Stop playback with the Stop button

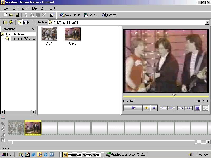click(x=154, y=108)
